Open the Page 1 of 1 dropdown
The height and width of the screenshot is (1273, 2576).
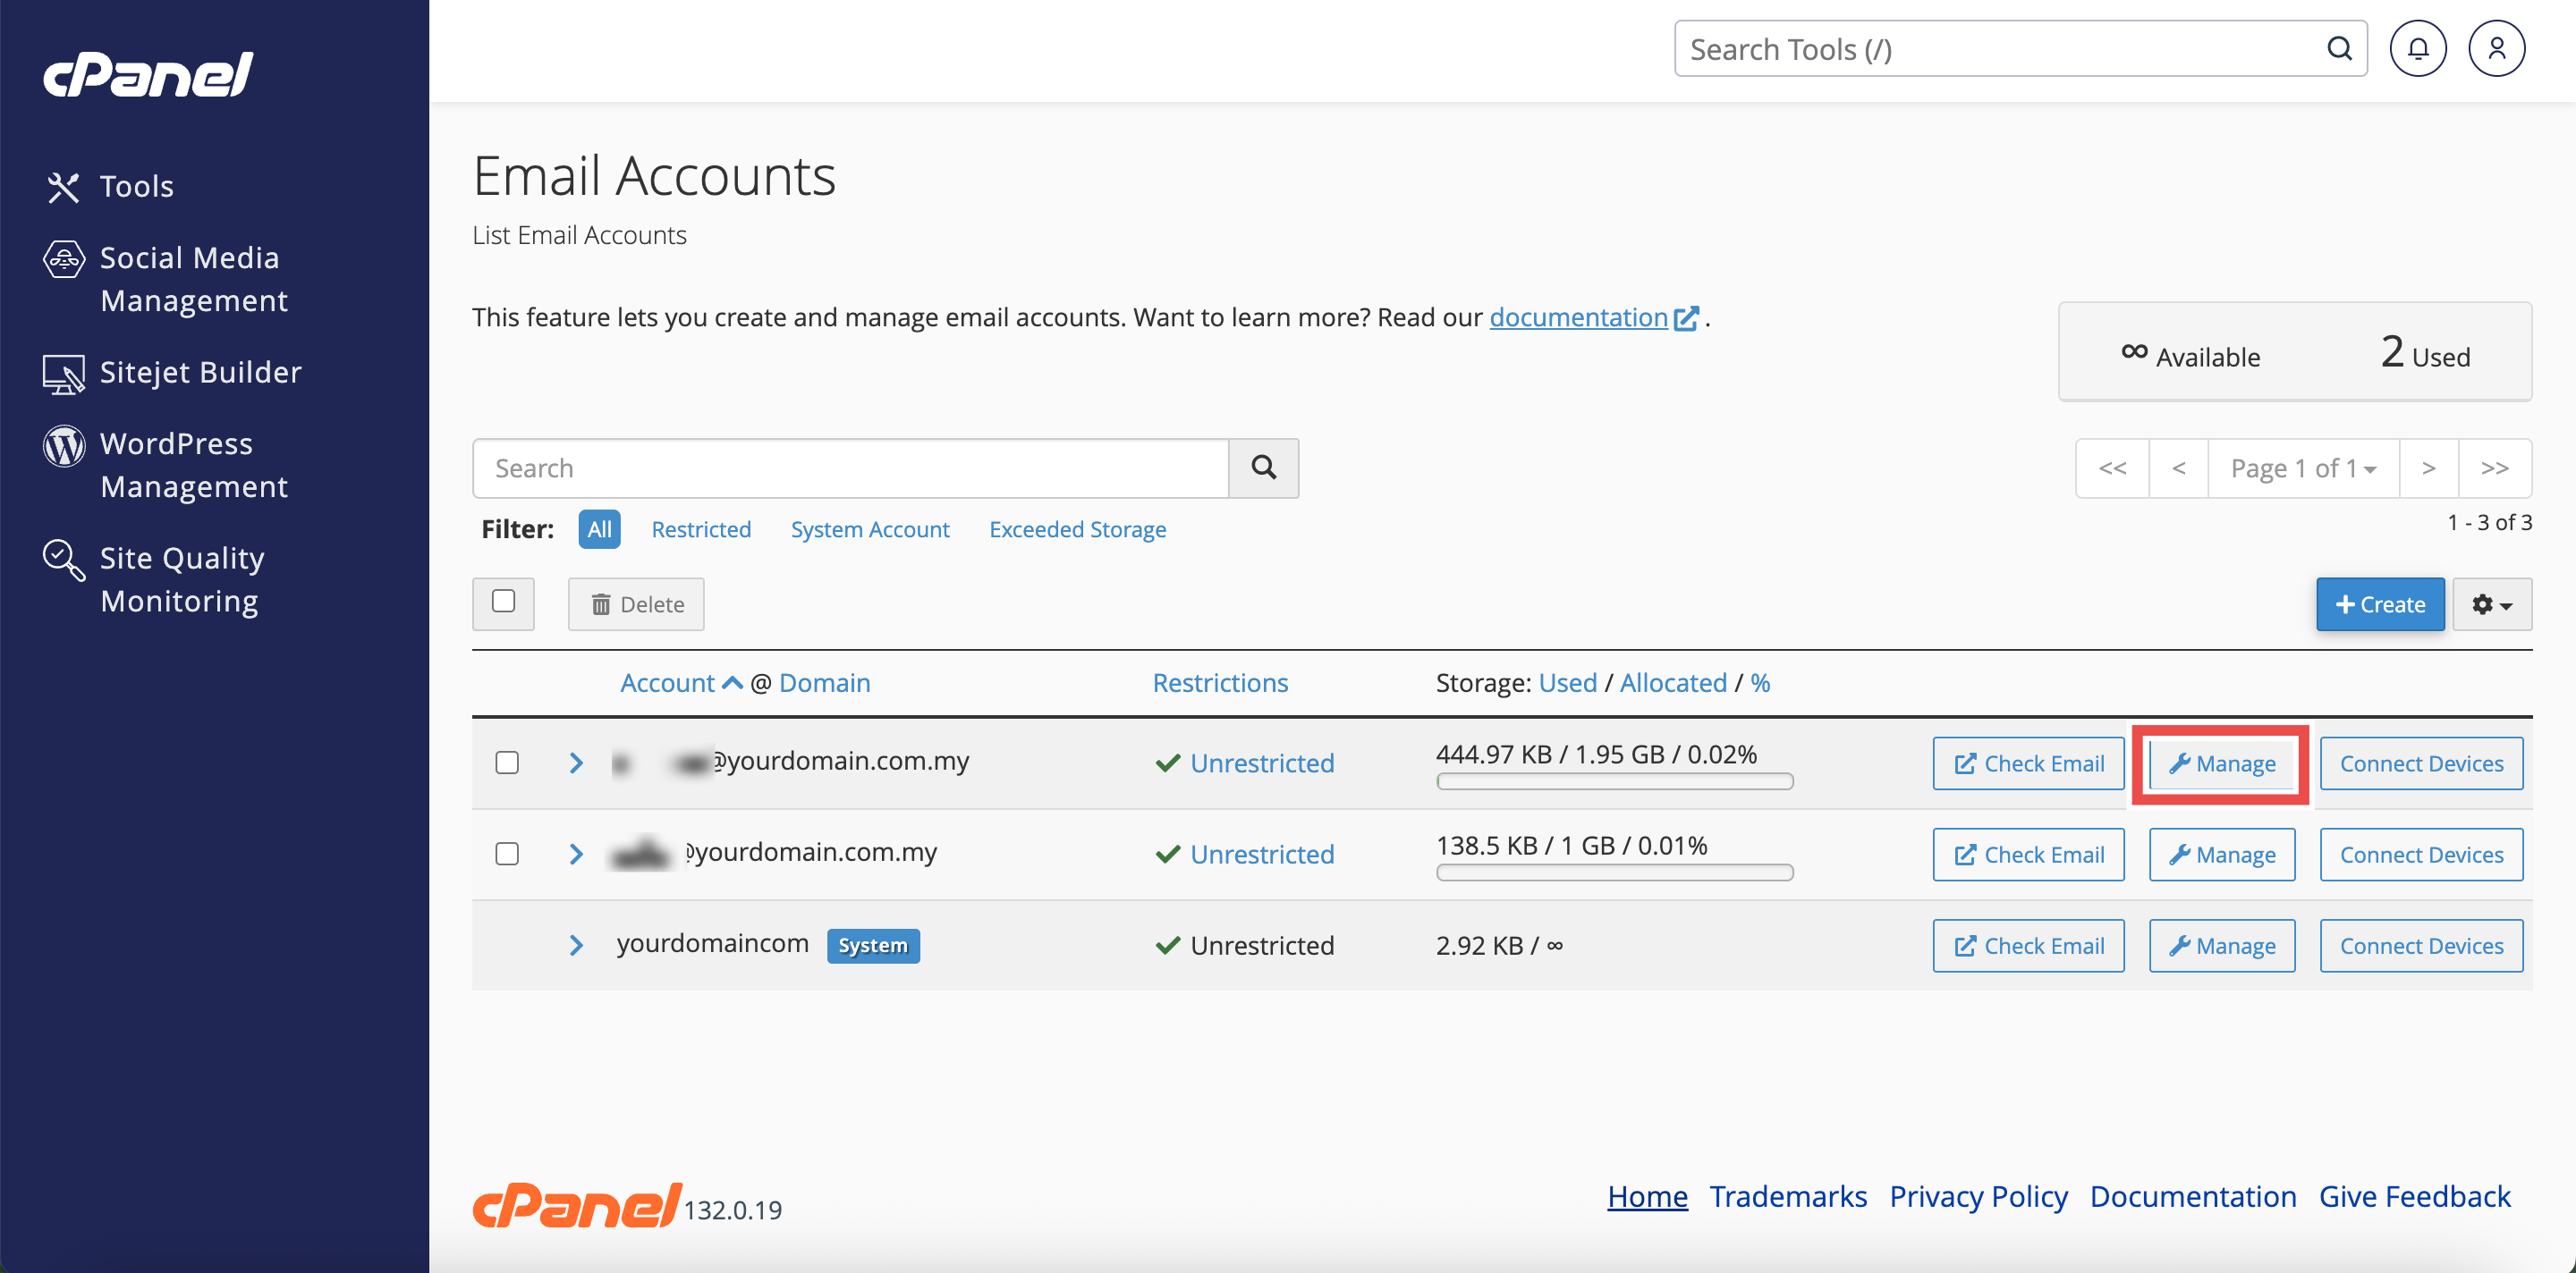pyautogui.click(x=2302, y=468)
